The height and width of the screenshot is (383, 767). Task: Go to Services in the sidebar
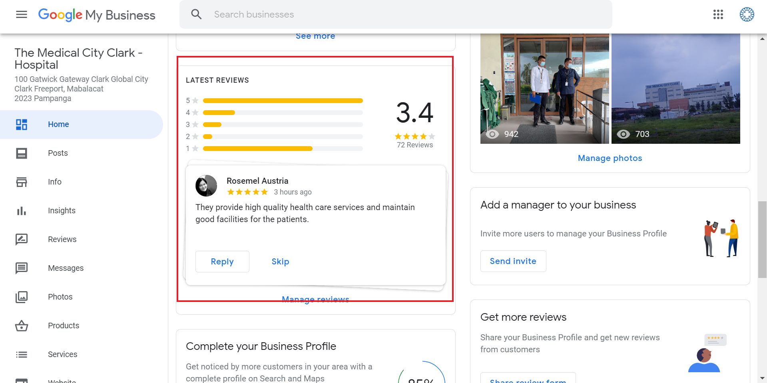coord(62,355)
